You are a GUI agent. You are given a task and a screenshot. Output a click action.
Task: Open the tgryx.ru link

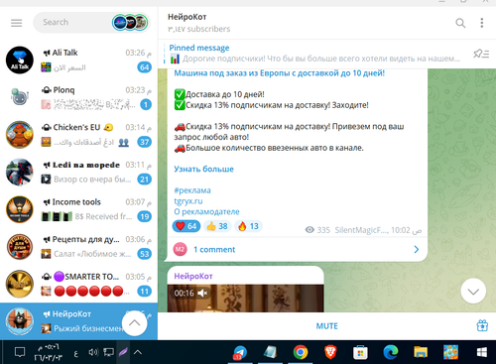coord(188,201)
